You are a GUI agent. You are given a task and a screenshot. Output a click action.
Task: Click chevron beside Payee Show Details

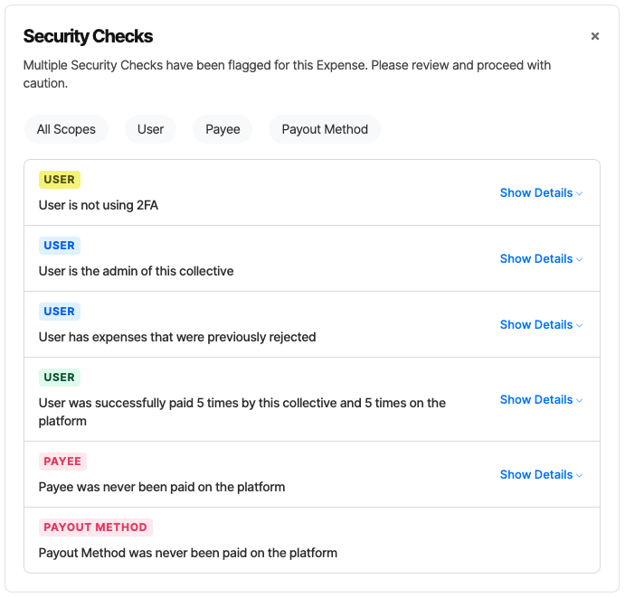click(x=580, y=476)
